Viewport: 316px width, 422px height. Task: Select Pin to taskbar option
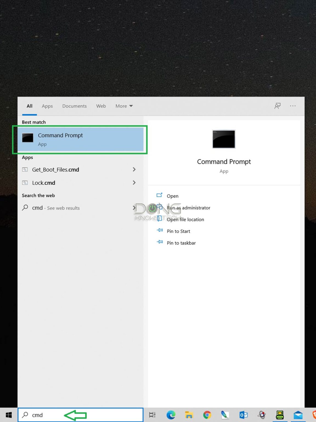181,243
